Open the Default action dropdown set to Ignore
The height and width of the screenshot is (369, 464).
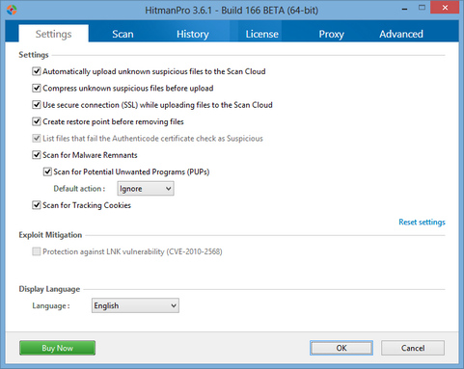pos(146,189)
